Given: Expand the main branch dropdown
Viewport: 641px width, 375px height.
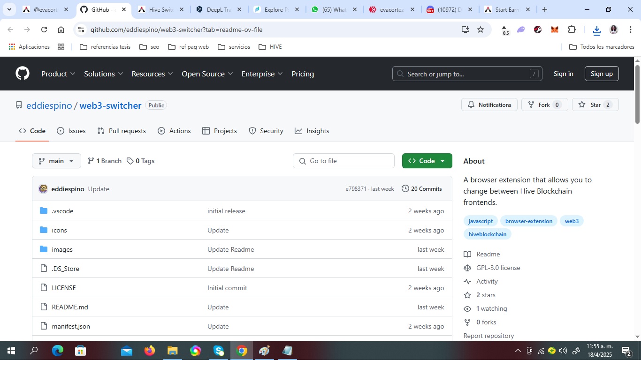Looking at the screenshot, I should pos(56,161).
